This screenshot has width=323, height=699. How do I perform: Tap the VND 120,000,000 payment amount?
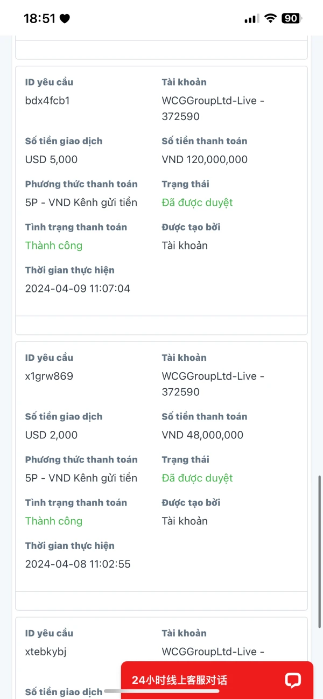[205, 159]
